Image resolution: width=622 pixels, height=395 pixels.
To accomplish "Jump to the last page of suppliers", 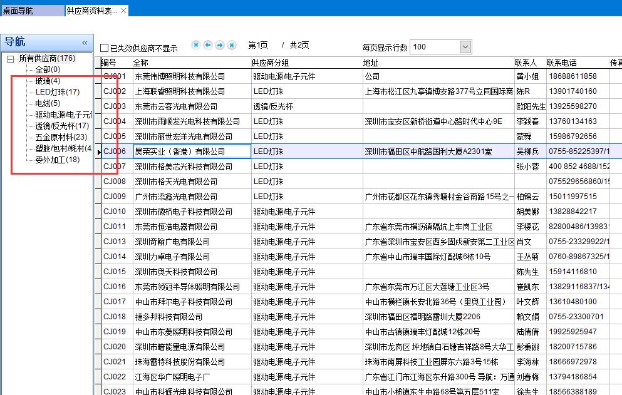I will tap(232, 45).
